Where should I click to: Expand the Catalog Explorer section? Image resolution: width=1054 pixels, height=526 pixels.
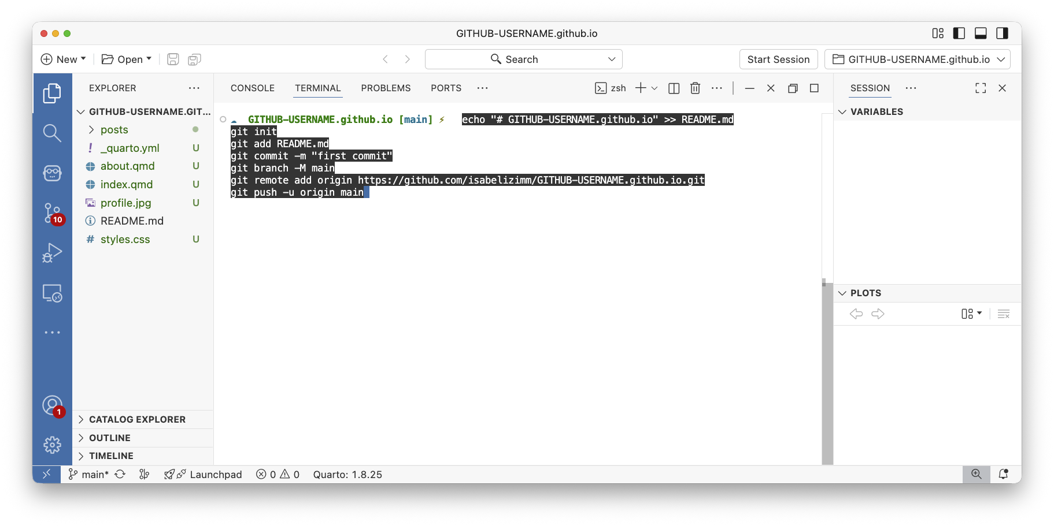137,420
